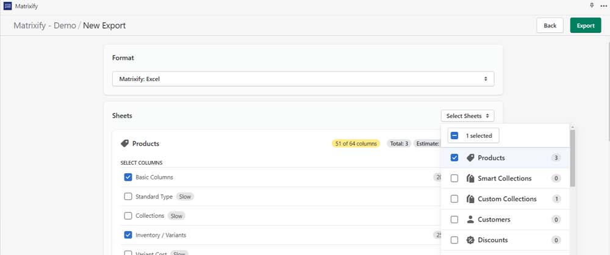
Task: Click the 'Sheets' section heading
Action: [122, 116]
